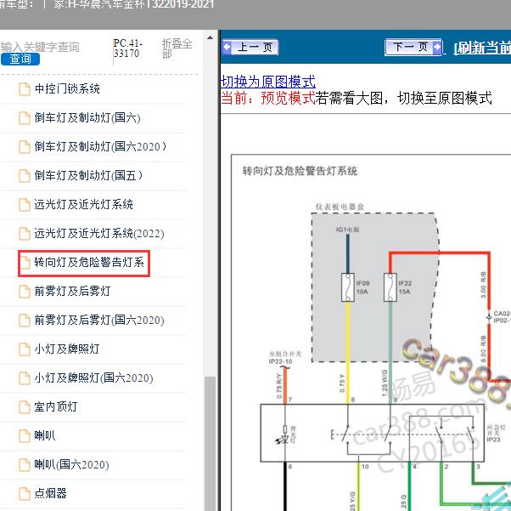This screenshot has height=511, width=511.
Task: Open 小灯及牌照灯 entry
Action: click(x=67, y=349)
